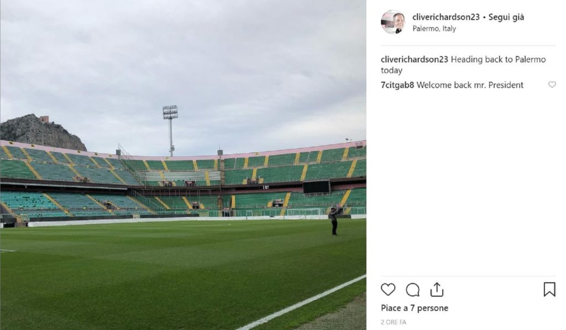Click cliverichardson23 username in the caption

[x=415, y=60]
